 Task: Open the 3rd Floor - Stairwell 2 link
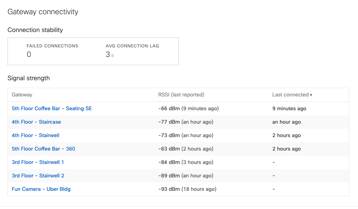(38, 175)
